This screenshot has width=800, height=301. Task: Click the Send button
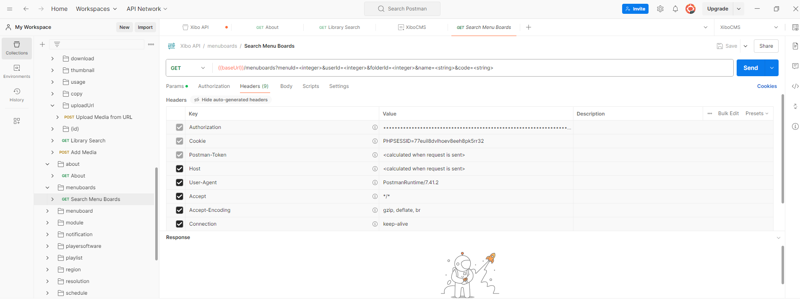(x=751, y=68)
